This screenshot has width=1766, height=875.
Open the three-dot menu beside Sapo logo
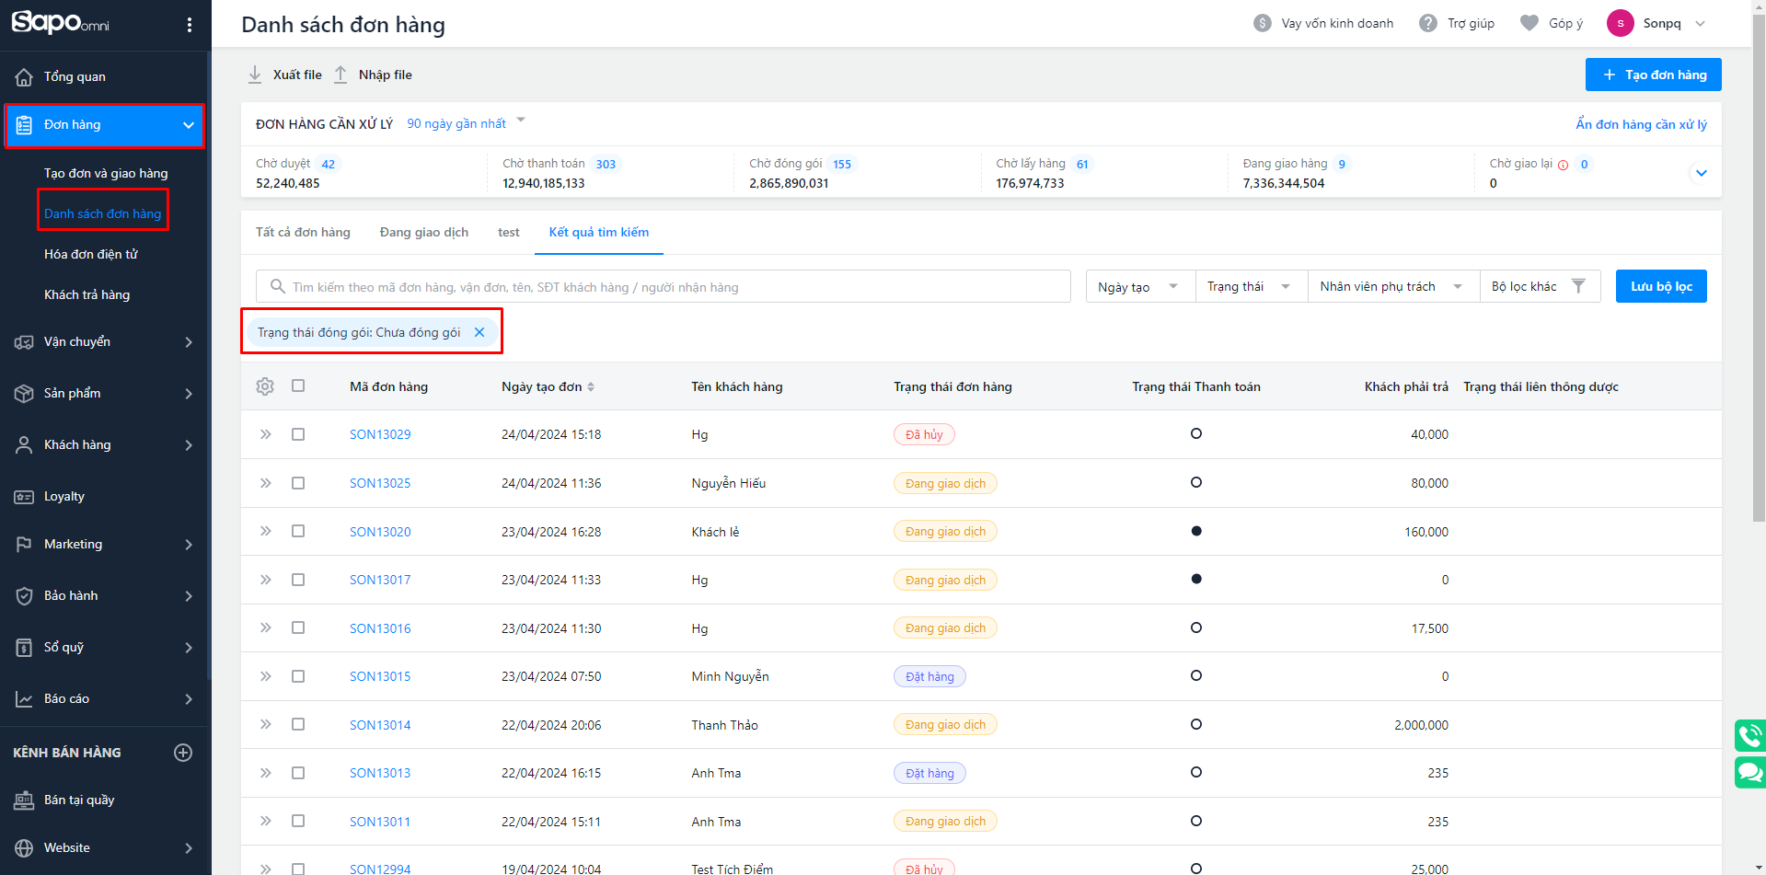coord(190,25)
